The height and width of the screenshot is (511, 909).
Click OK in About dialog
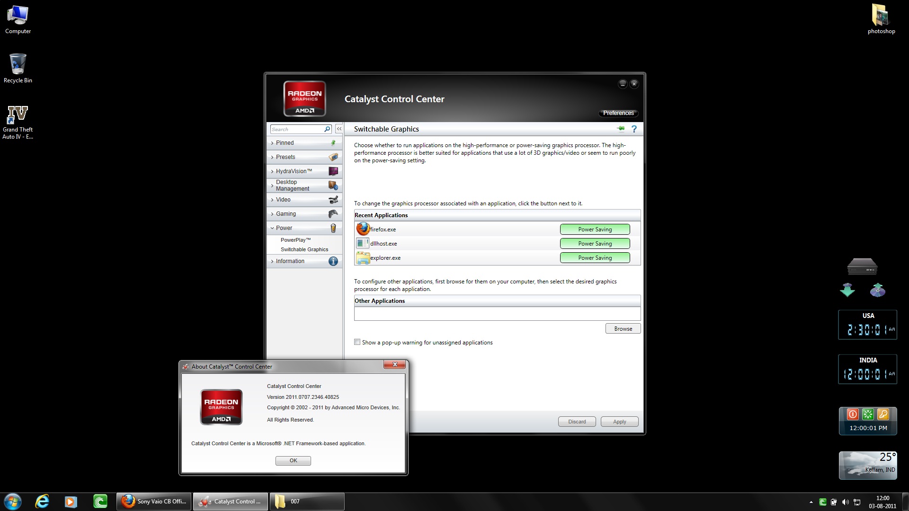[x=293, y=460]
